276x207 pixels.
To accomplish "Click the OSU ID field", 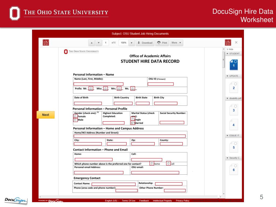I will (x=161, y=84).
